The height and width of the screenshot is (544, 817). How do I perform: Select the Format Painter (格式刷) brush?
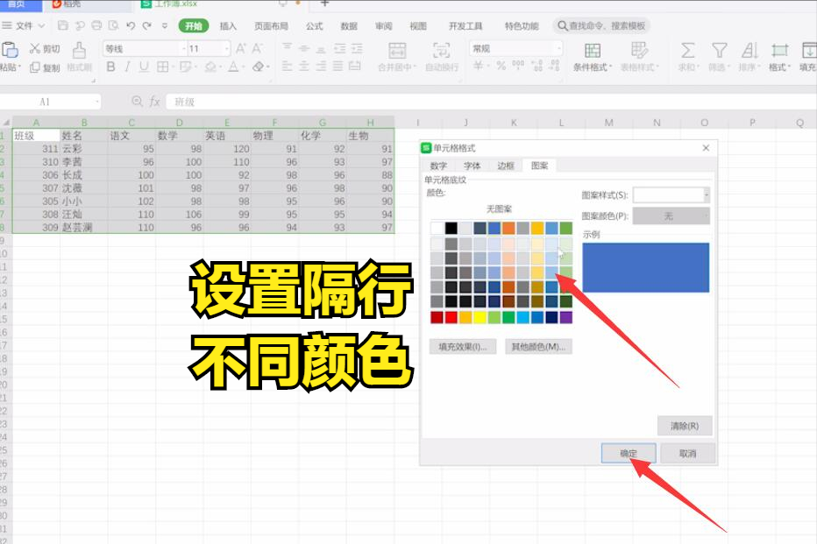pyautogui.click(x=79, y=50)
